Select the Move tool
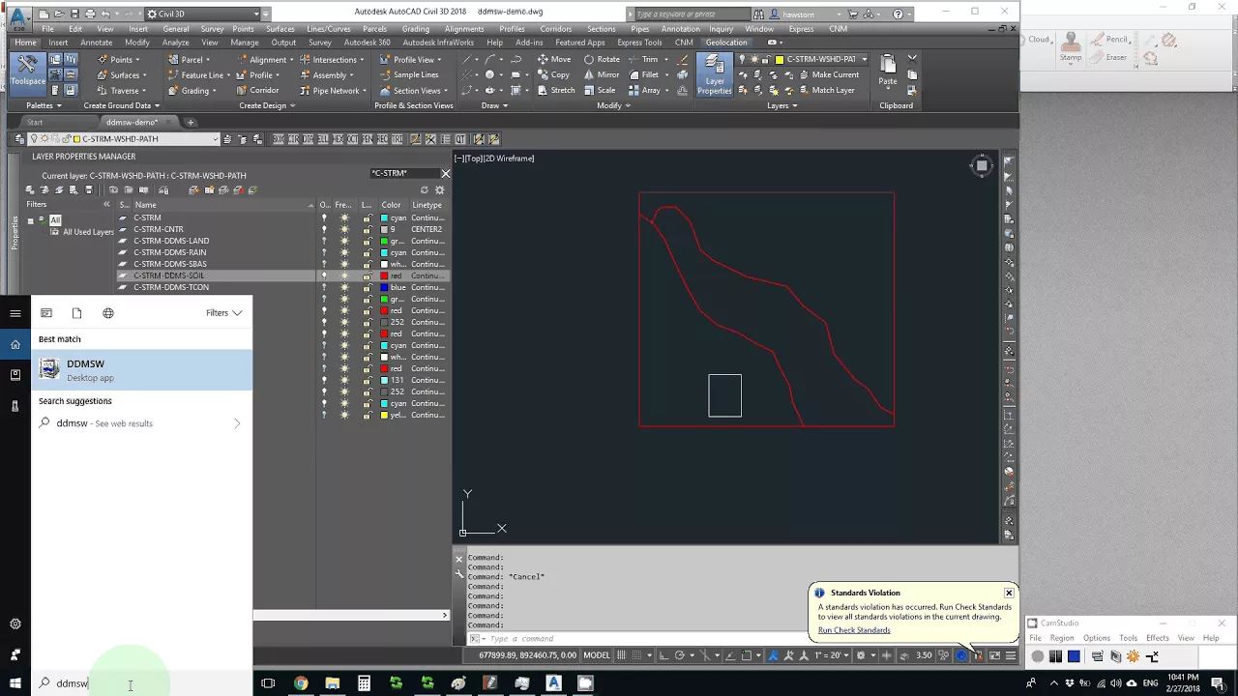This screenshot has height=696, width=1238. pos(553,59)
